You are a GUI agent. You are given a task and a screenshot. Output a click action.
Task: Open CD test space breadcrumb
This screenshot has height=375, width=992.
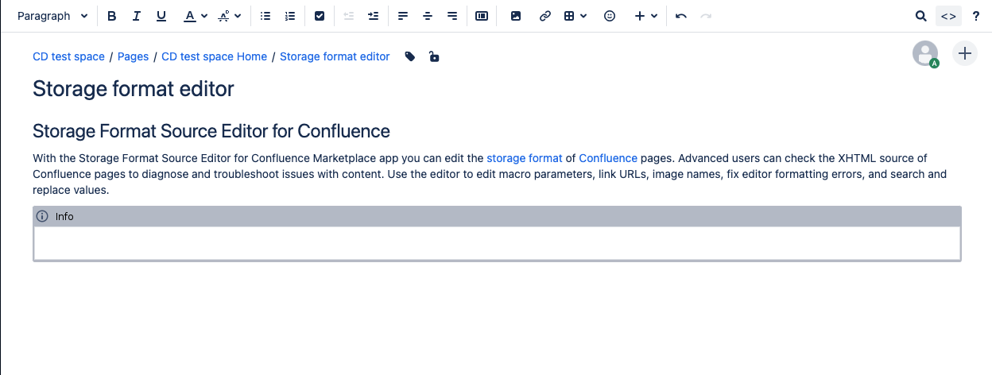68,56
